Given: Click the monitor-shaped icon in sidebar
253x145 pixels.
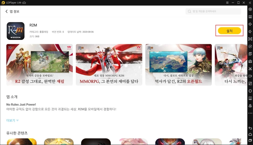Looking at the screenshot, I should [x=250, y=98].
